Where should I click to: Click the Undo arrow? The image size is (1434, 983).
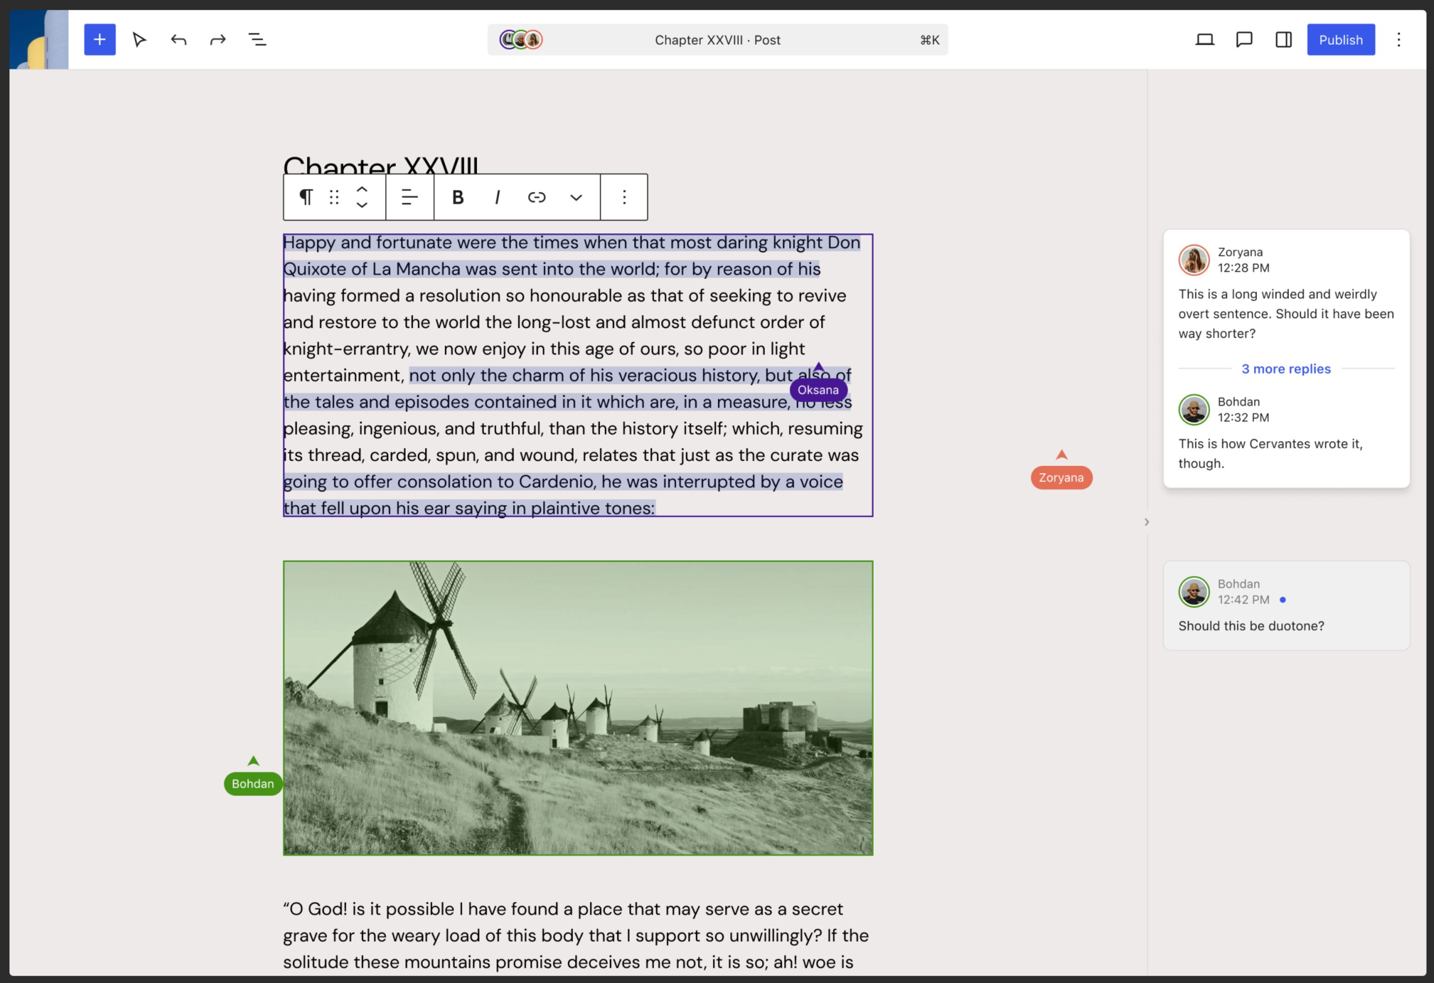[178, 39]
